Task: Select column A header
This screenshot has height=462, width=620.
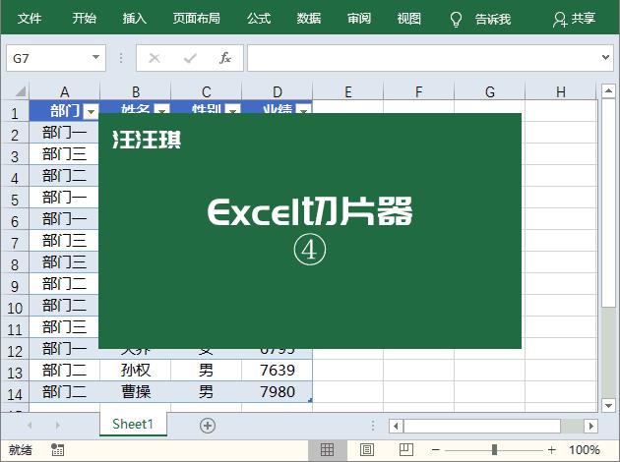Action: coord(64,92)
